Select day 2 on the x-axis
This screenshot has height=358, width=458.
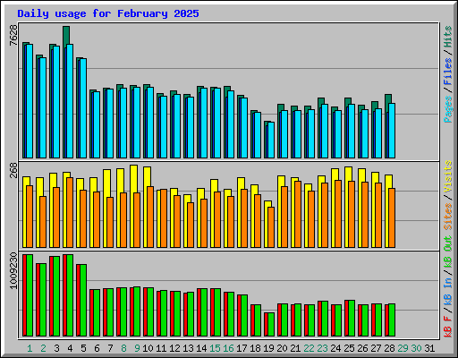43,348
